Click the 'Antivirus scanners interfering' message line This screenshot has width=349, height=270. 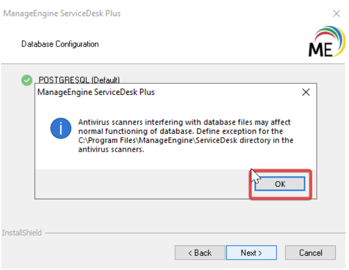pyautogui.click(x=184, y=122)
